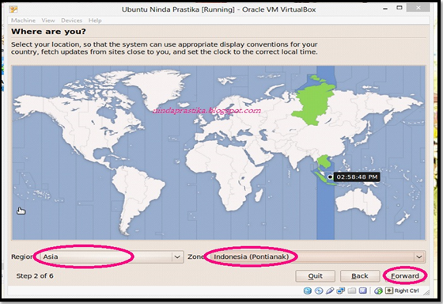Open the Zone dropdown showing Indonesia (Pontianak)

[318, 256]
